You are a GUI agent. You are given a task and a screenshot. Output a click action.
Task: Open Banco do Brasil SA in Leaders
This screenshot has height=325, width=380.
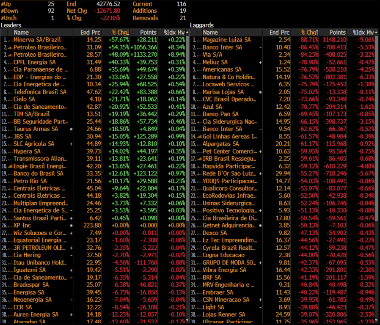(93, 174)
